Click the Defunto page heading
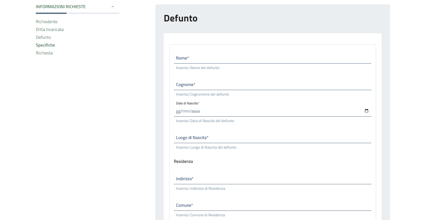Screen dimensions: 445x220 tap(180, 18)
